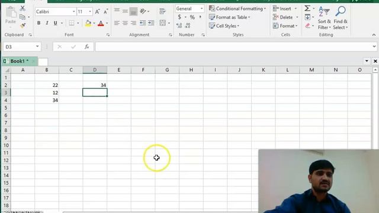Decrease decimal places

188,25
